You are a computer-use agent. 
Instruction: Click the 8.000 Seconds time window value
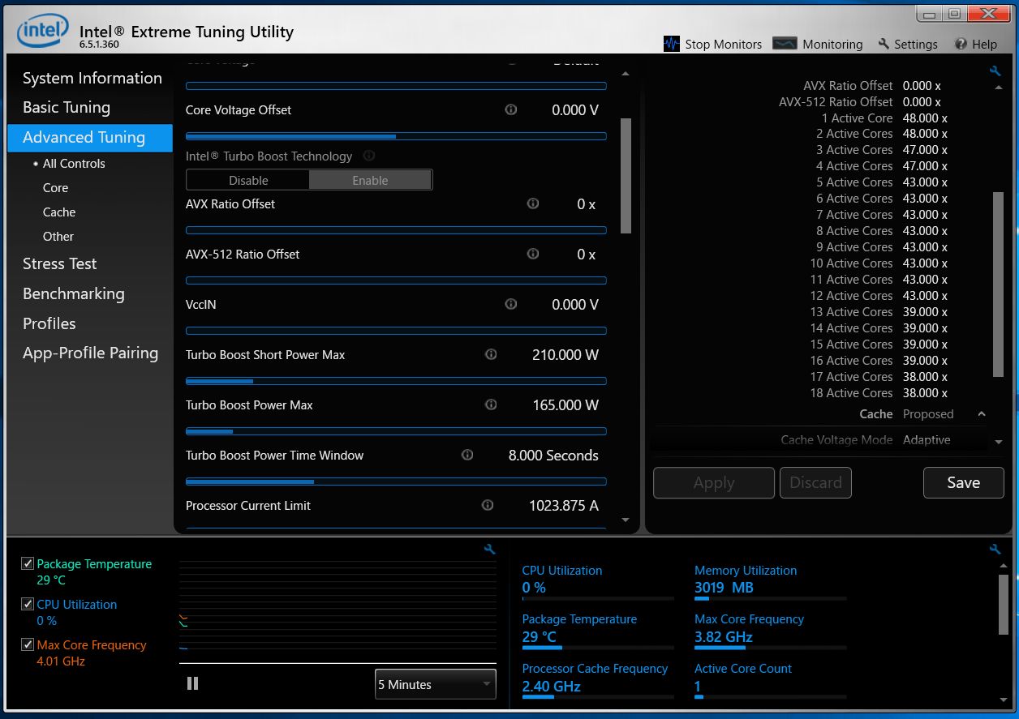(553, 455)
